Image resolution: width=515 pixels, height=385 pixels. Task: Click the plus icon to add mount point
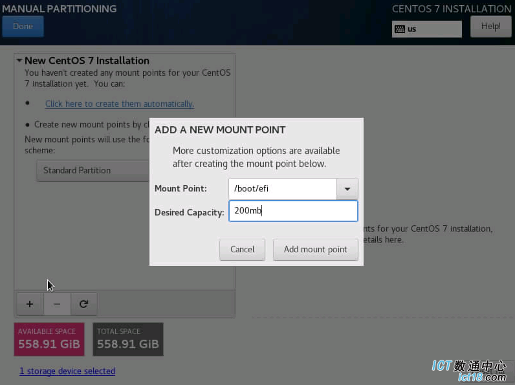tap(30, 304)
